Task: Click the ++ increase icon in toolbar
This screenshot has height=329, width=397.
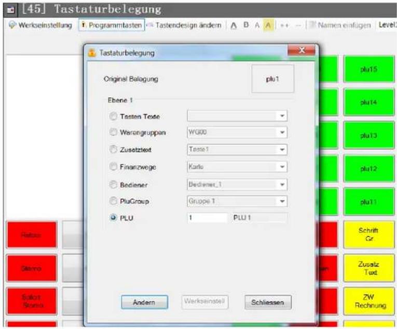Action: tap(284, 25)
